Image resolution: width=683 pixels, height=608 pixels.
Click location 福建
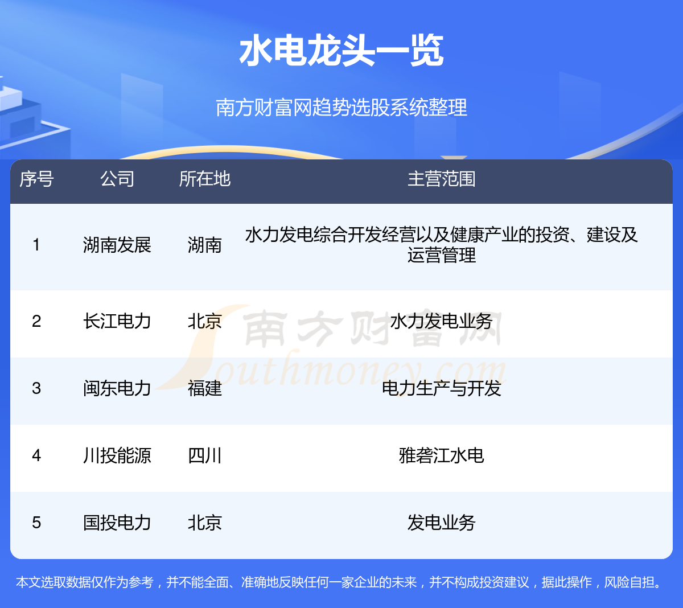pos(205,388)
